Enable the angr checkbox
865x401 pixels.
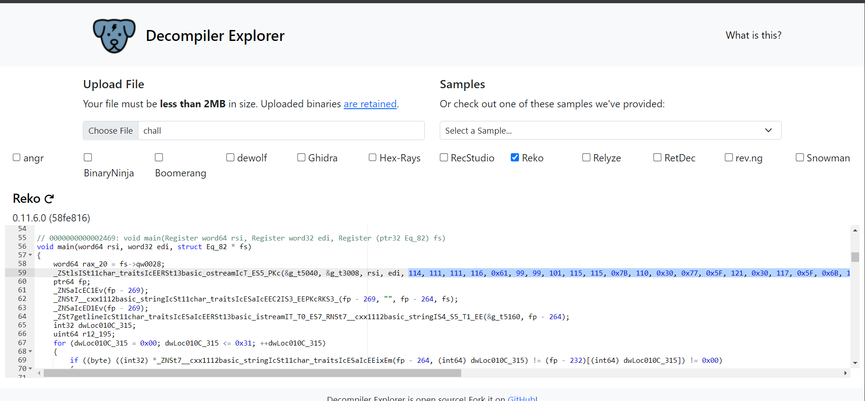pyautogui.click(x=17, y=157)
